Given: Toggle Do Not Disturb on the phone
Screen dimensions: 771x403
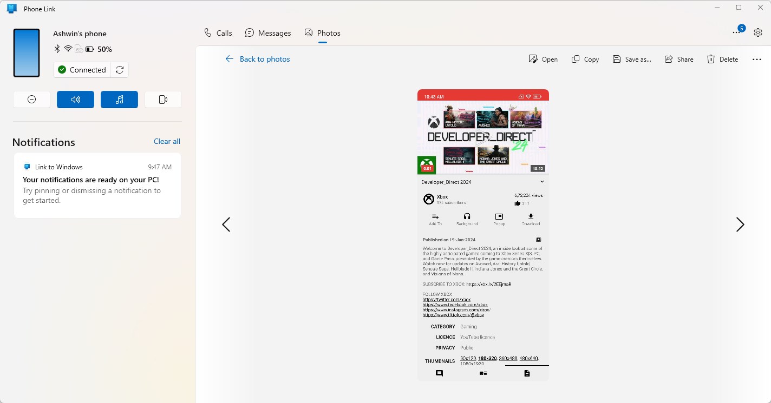Looking at the screenshot, I should tap(31, 100).
